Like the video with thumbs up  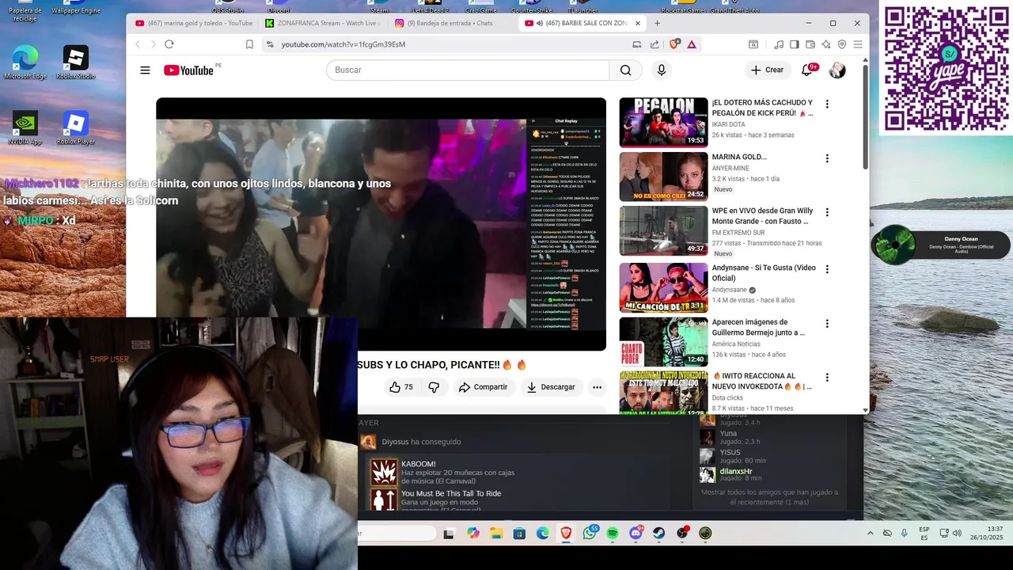pyautogui.click(x=401, y=387)
